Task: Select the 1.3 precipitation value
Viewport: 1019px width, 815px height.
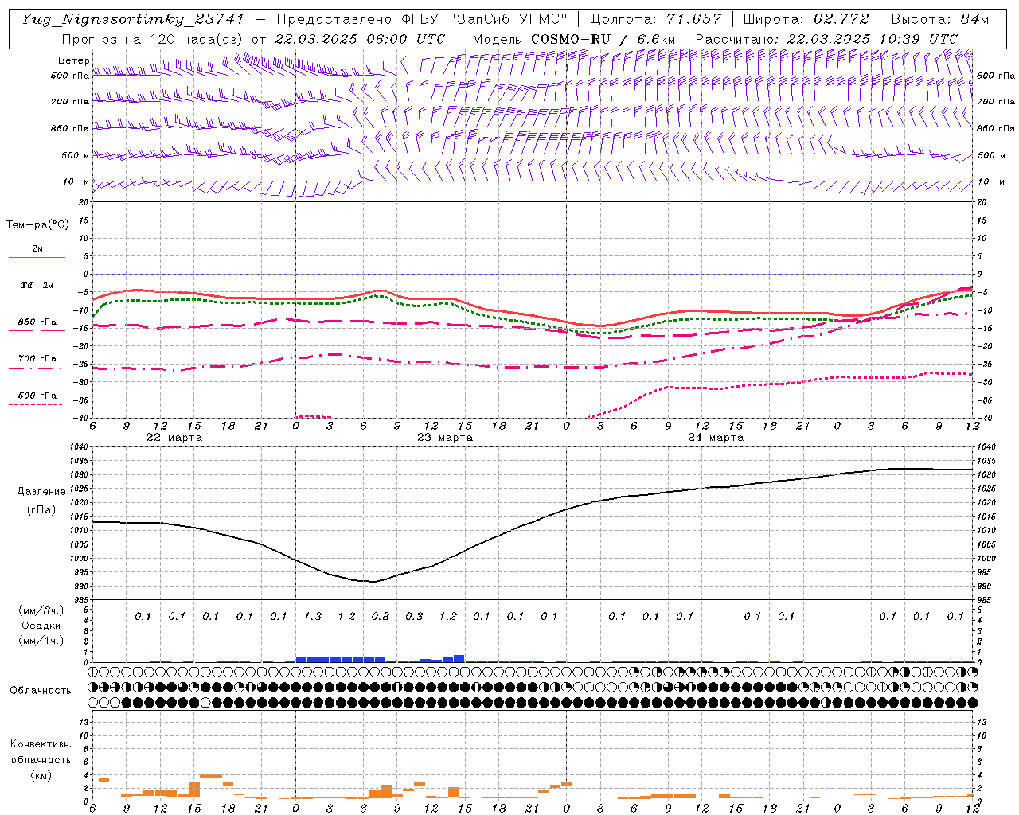Action: [x=313, y=616]
